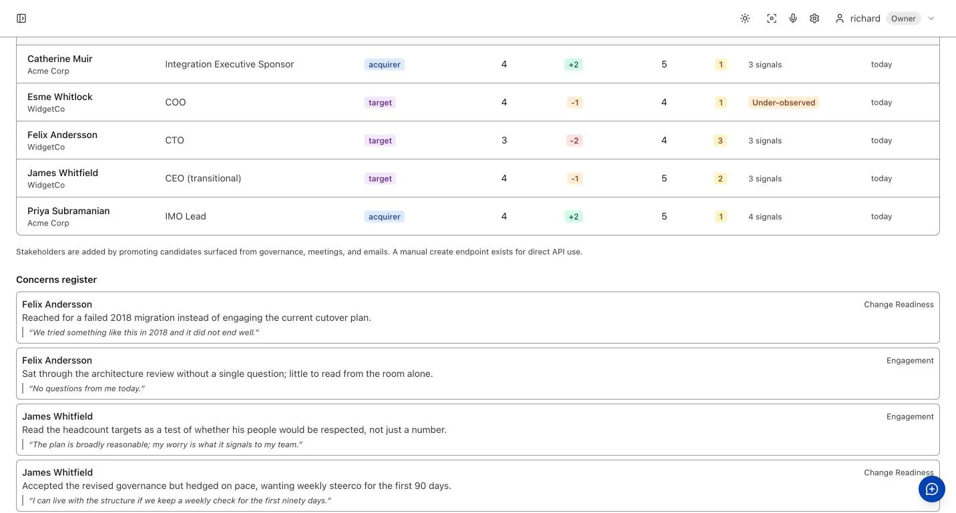Click acquirer tag for Priya Subramanian
956x513 pixels.
tap(385, 217)
